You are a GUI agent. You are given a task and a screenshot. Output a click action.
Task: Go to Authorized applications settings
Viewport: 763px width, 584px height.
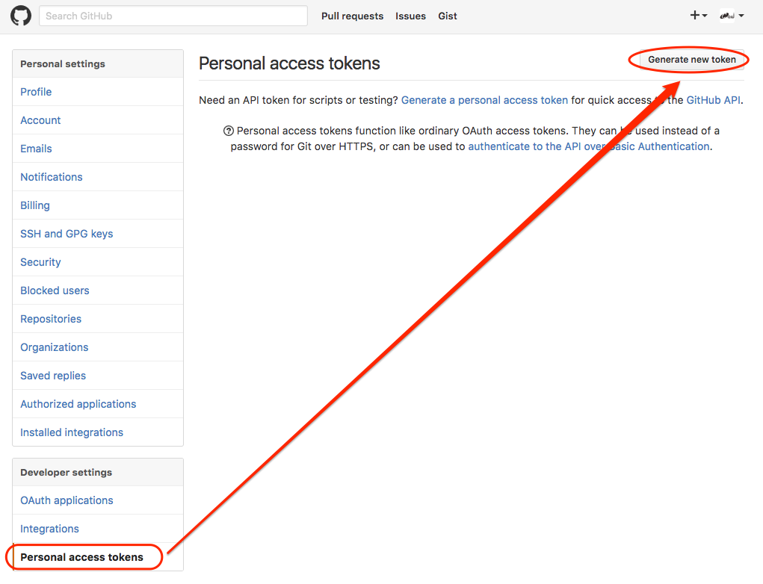point(78,404)
